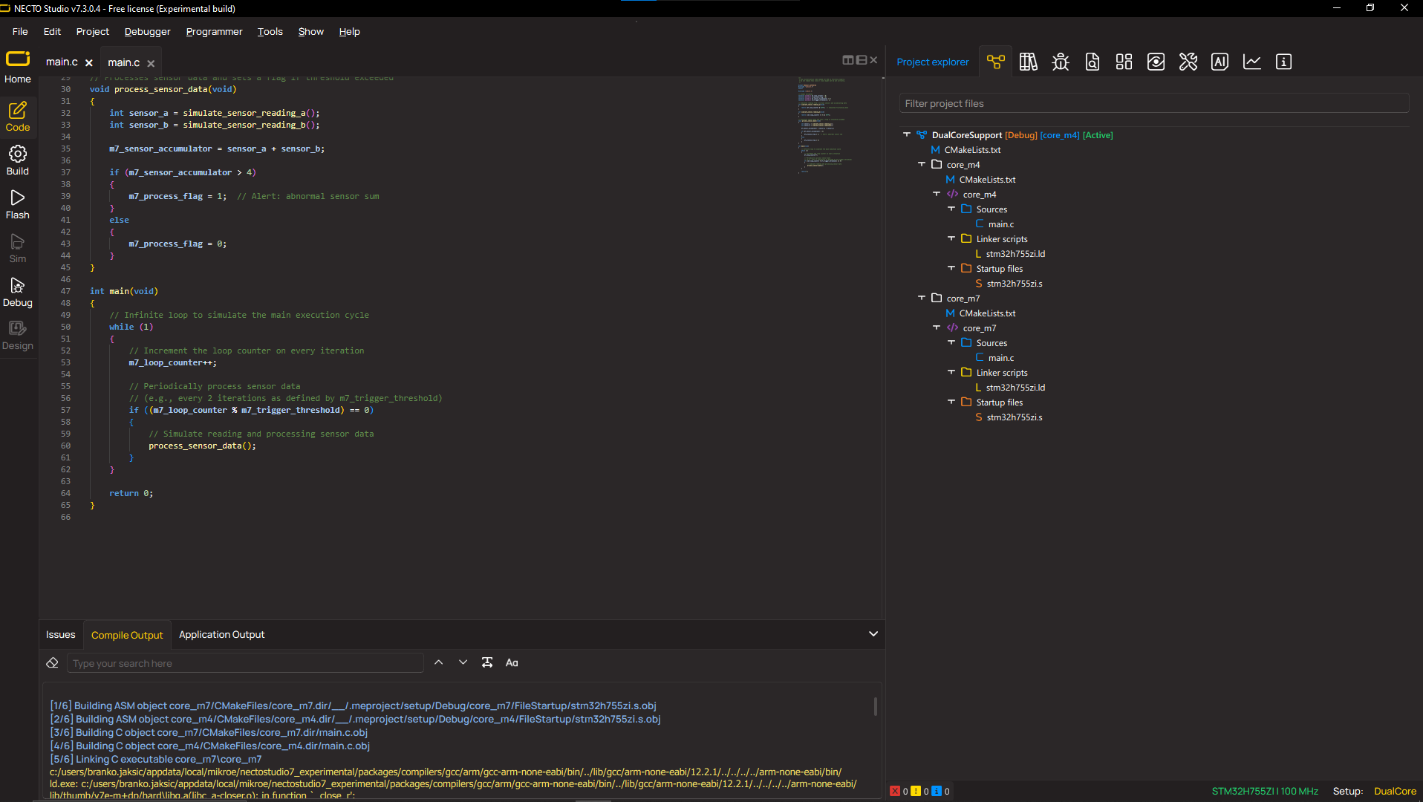This screenshot has width=1423, height=802.
Task: Focus the Filter project files field
Action: coord(1153,103)
